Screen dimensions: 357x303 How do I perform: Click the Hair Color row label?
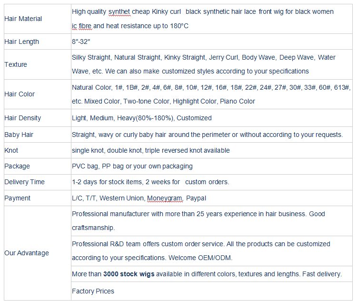[x=20, y=94]
